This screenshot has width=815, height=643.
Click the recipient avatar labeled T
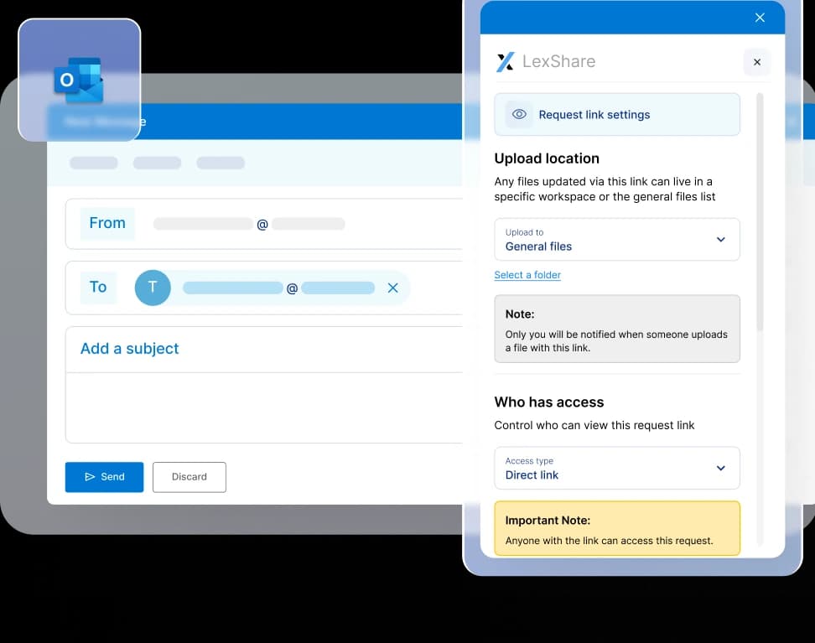(153, 288)
